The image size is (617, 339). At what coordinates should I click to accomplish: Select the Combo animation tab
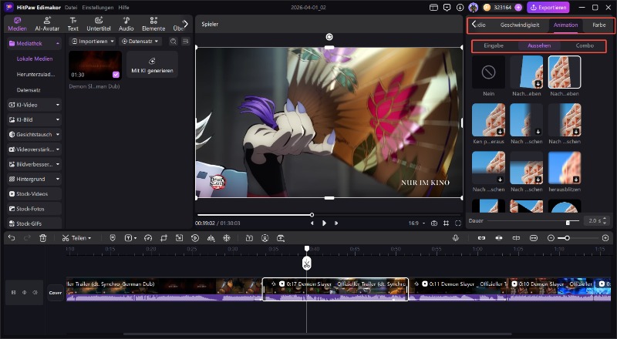585,45
